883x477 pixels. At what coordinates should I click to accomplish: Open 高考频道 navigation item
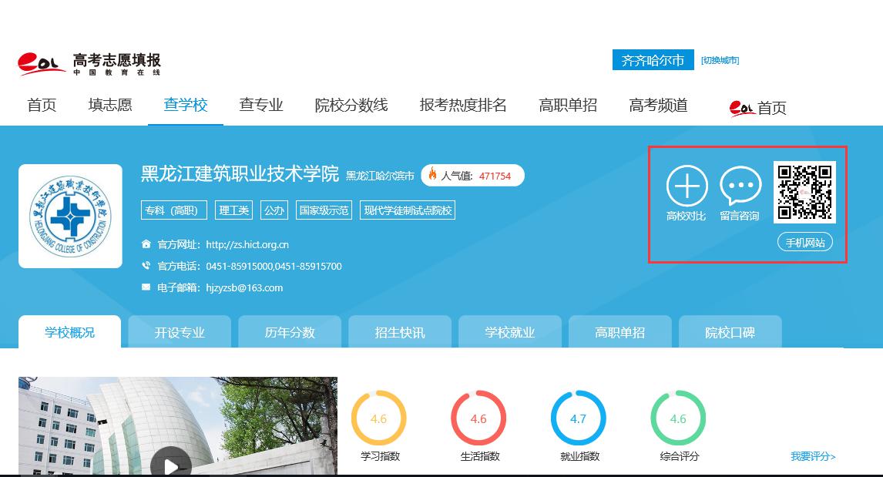click(658, 105)
